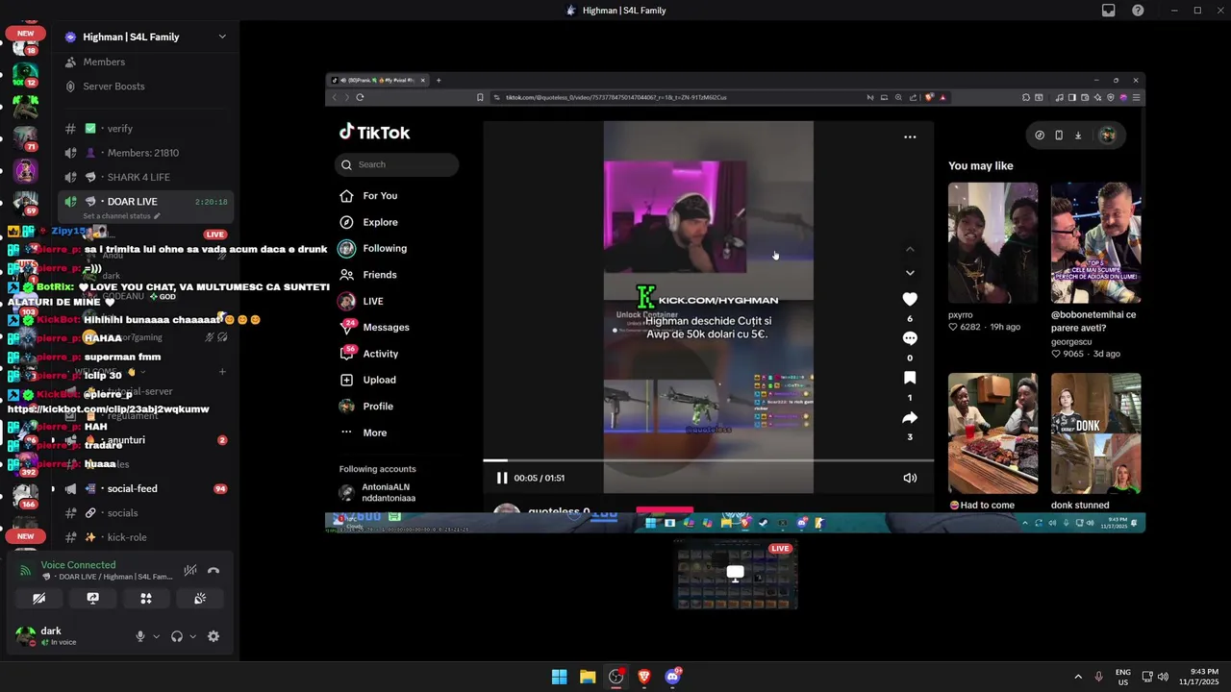Open the Discord inbox icon in title bar
This screenshot has width=1231, height=692.
(x=1109, y=11)
